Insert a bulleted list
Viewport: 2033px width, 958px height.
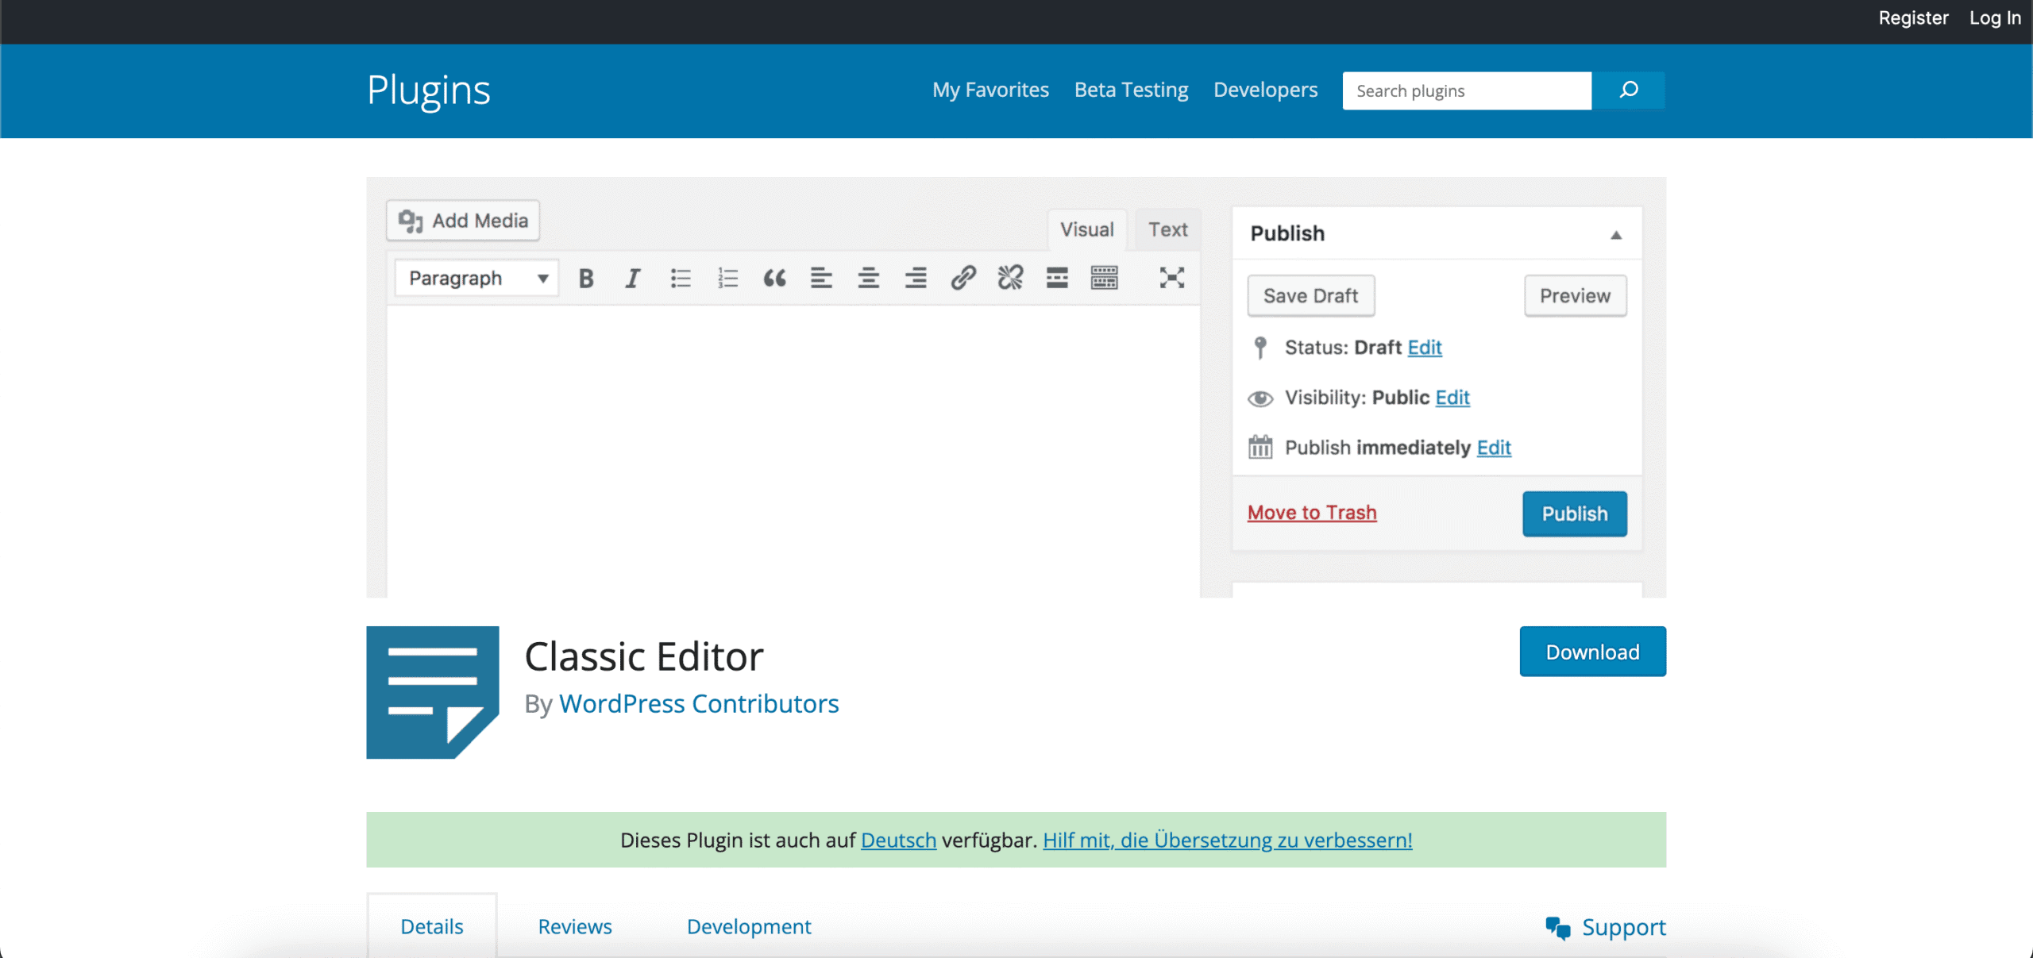click(x=681, y=278)
